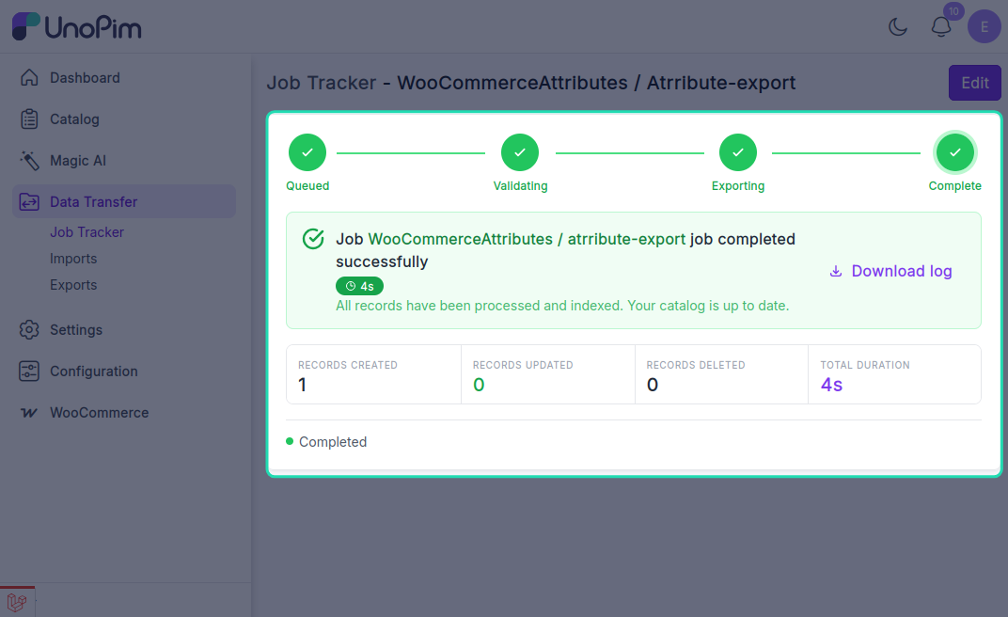Click the RECORDS CREATED label

point(348,365)
